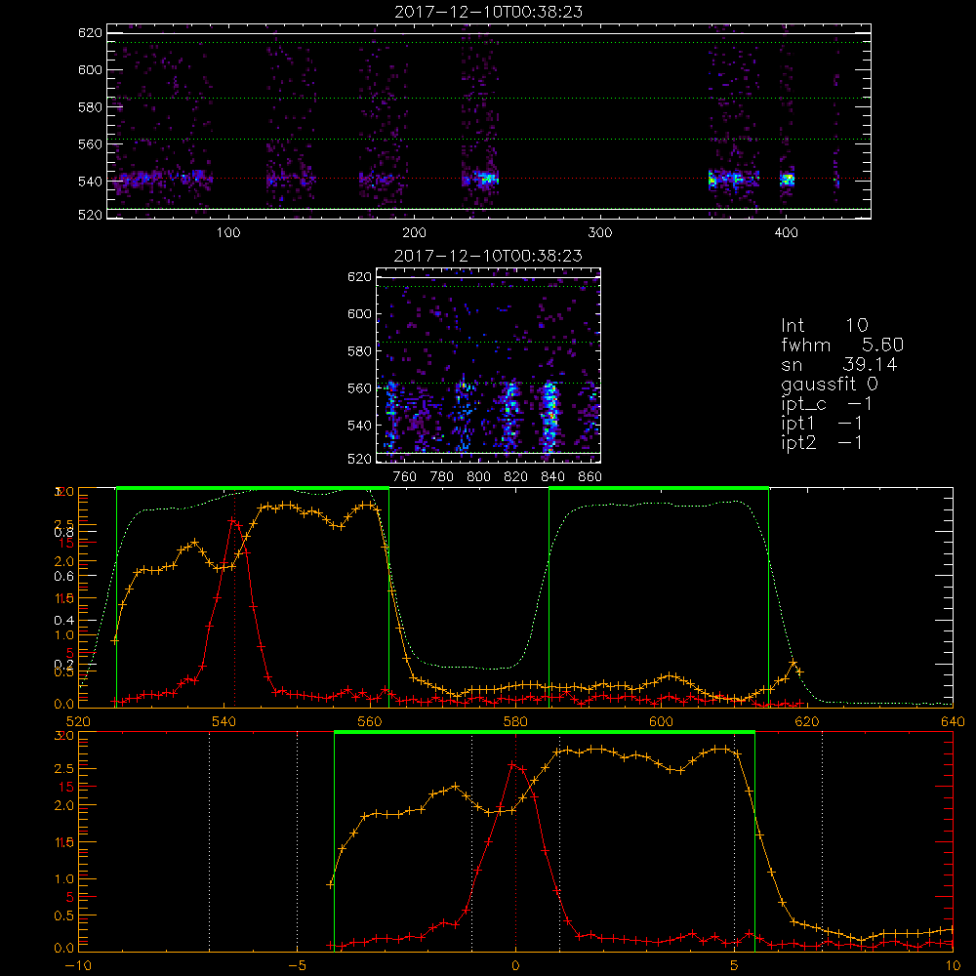976x976 pixels.
Task: Click the '620' y-axis label of top spectrogram
Action: point(90,33)
